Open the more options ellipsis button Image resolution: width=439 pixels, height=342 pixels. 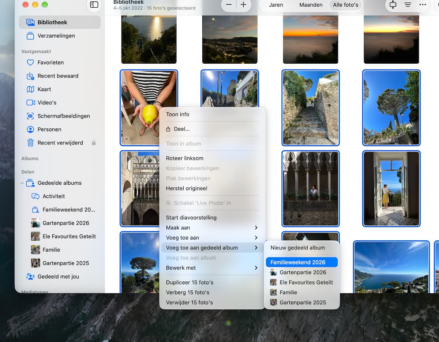(423, 5)
